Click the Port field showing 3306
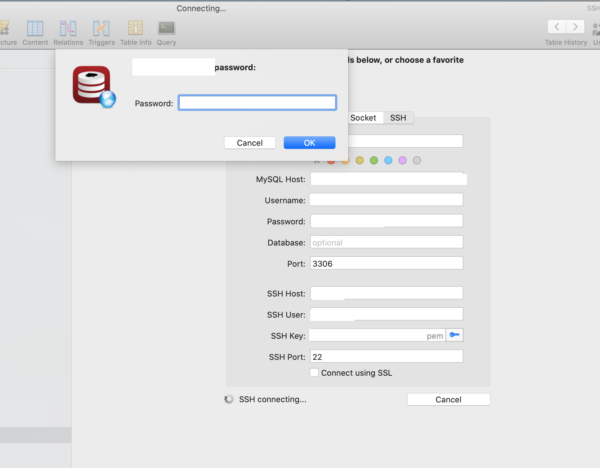The width and height of the screenshot is (600, 468). (x=386, y=263)
